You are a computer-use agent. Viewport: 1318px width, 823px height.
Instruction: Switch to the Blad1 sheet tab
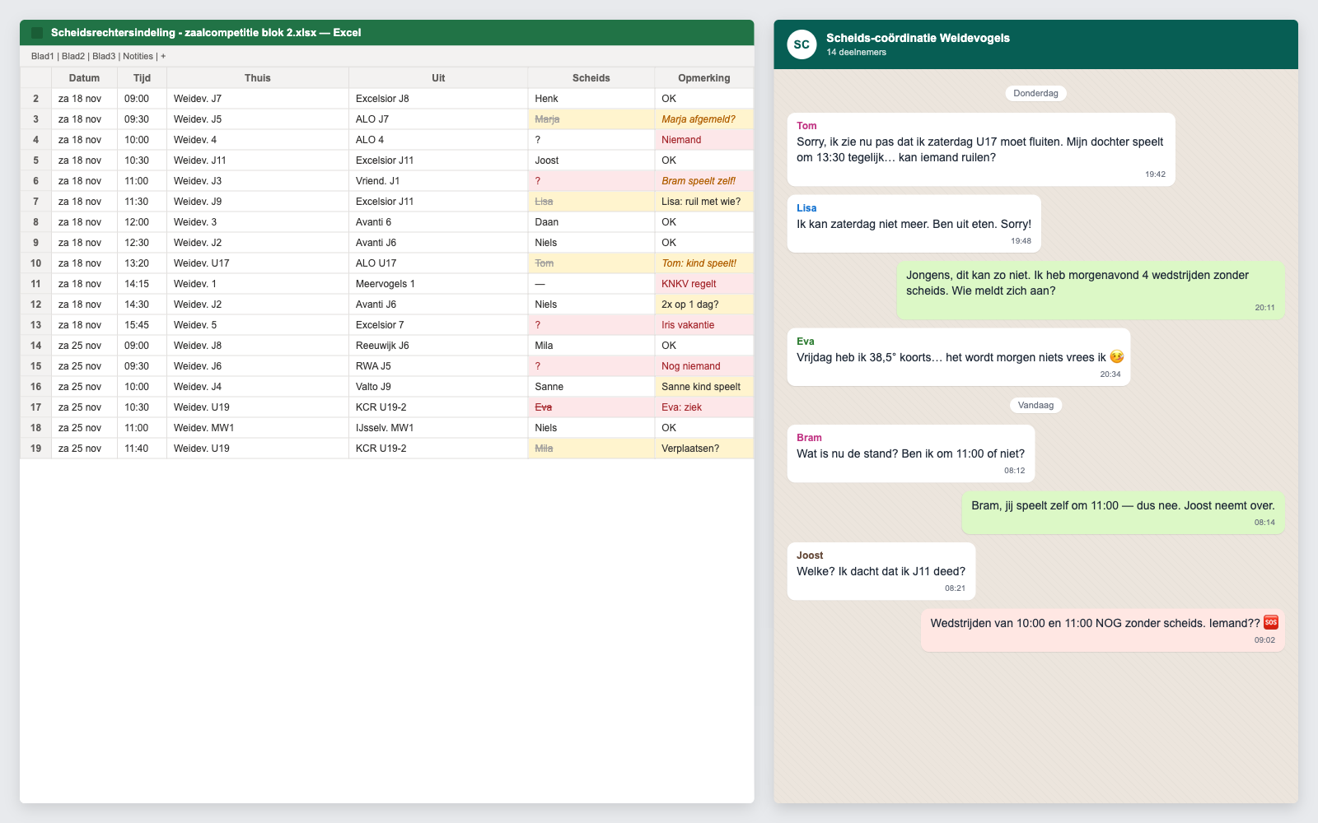(x=42, y=56)
